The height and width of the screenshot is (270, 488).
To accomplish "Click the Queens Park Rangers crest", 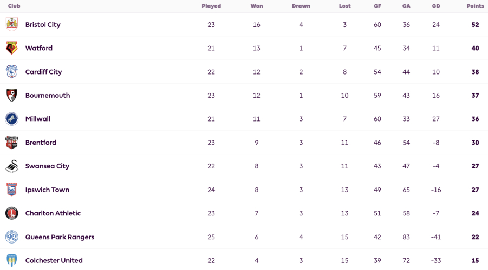I will click(x=12, y=237).
